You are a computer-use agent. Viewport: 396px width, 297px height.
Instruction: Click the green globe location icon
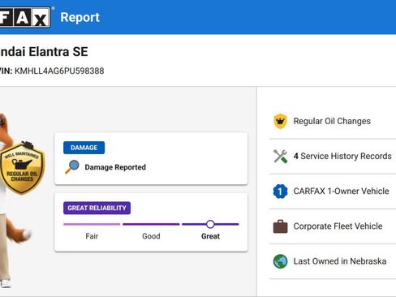(280, 261)
